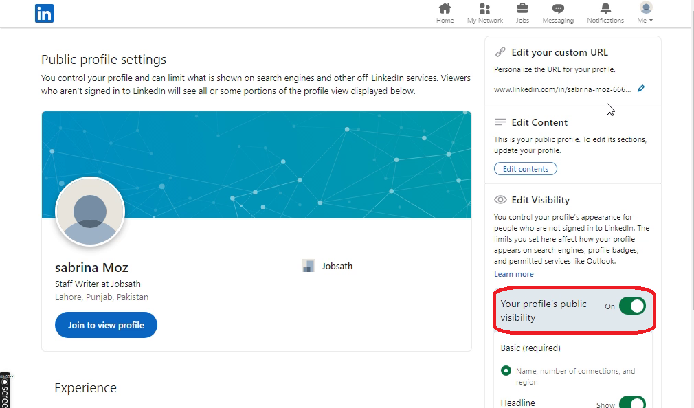
Task: Go to Home via house icon
Action: point(445,9)
